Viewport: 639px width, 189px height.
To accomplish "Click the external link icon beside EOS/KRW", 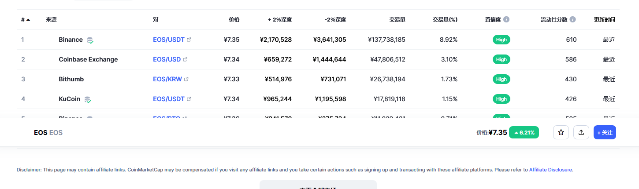I will click(x=186, y=79).
